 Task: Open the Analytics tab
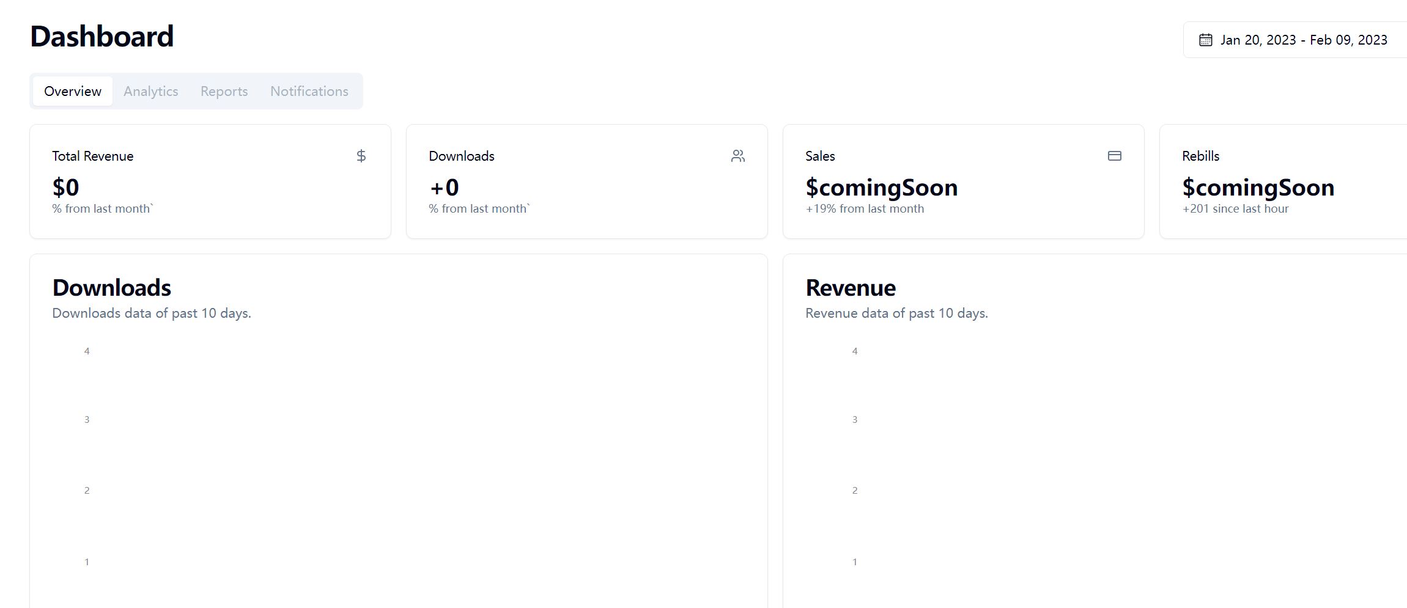(x=151, y=91)
